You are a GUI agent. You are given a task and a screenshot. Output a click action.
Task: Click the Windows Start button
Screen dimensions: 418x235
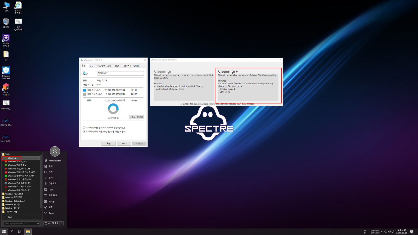point(4,232)
